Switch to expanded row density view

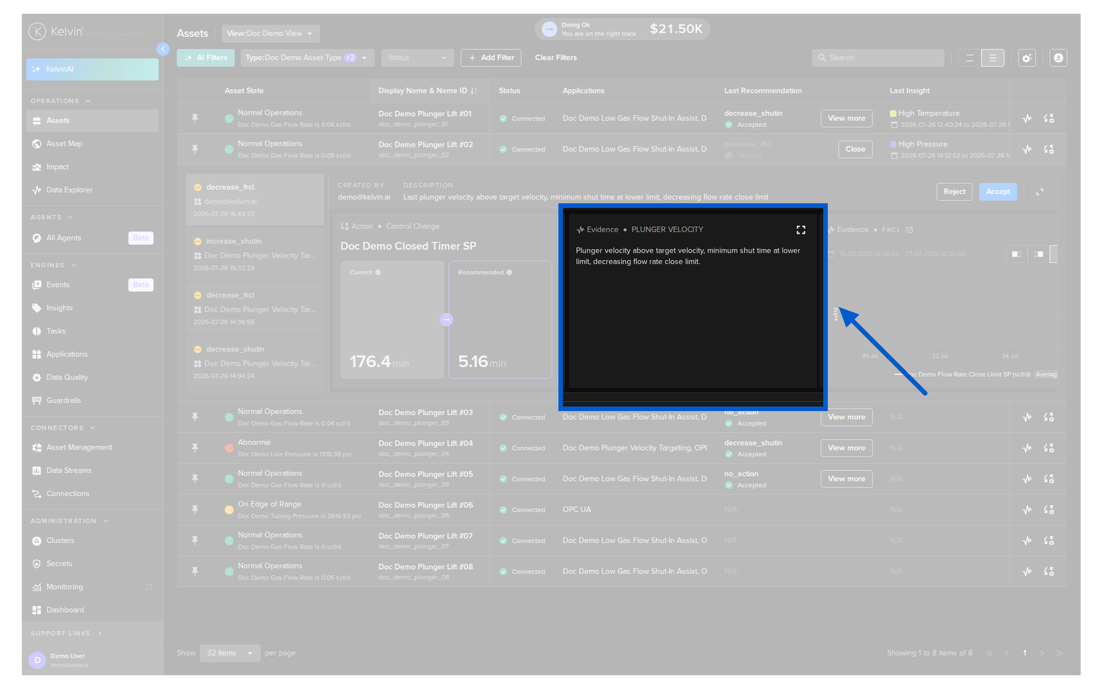tap(993, 58)
